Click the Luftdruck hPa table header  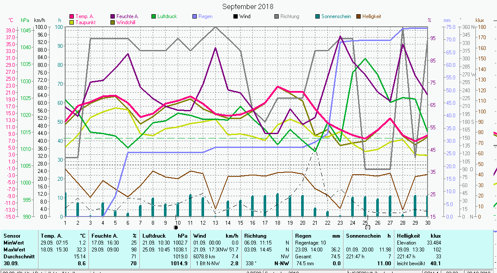(x=164, y=236)
